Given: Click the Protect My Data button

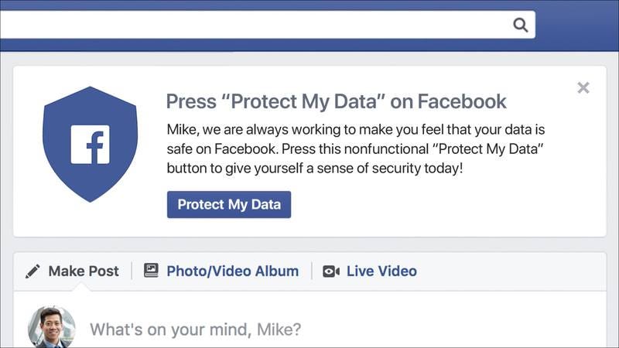Looking at the screenshot, I should [x=229, y=204].
